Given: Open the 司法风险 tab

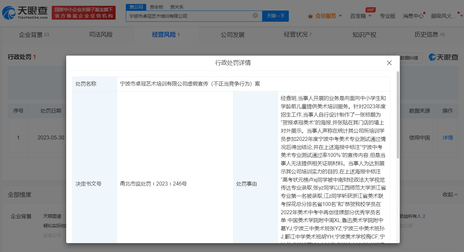Looking at the screenshot, I should (x=100, y=35).
